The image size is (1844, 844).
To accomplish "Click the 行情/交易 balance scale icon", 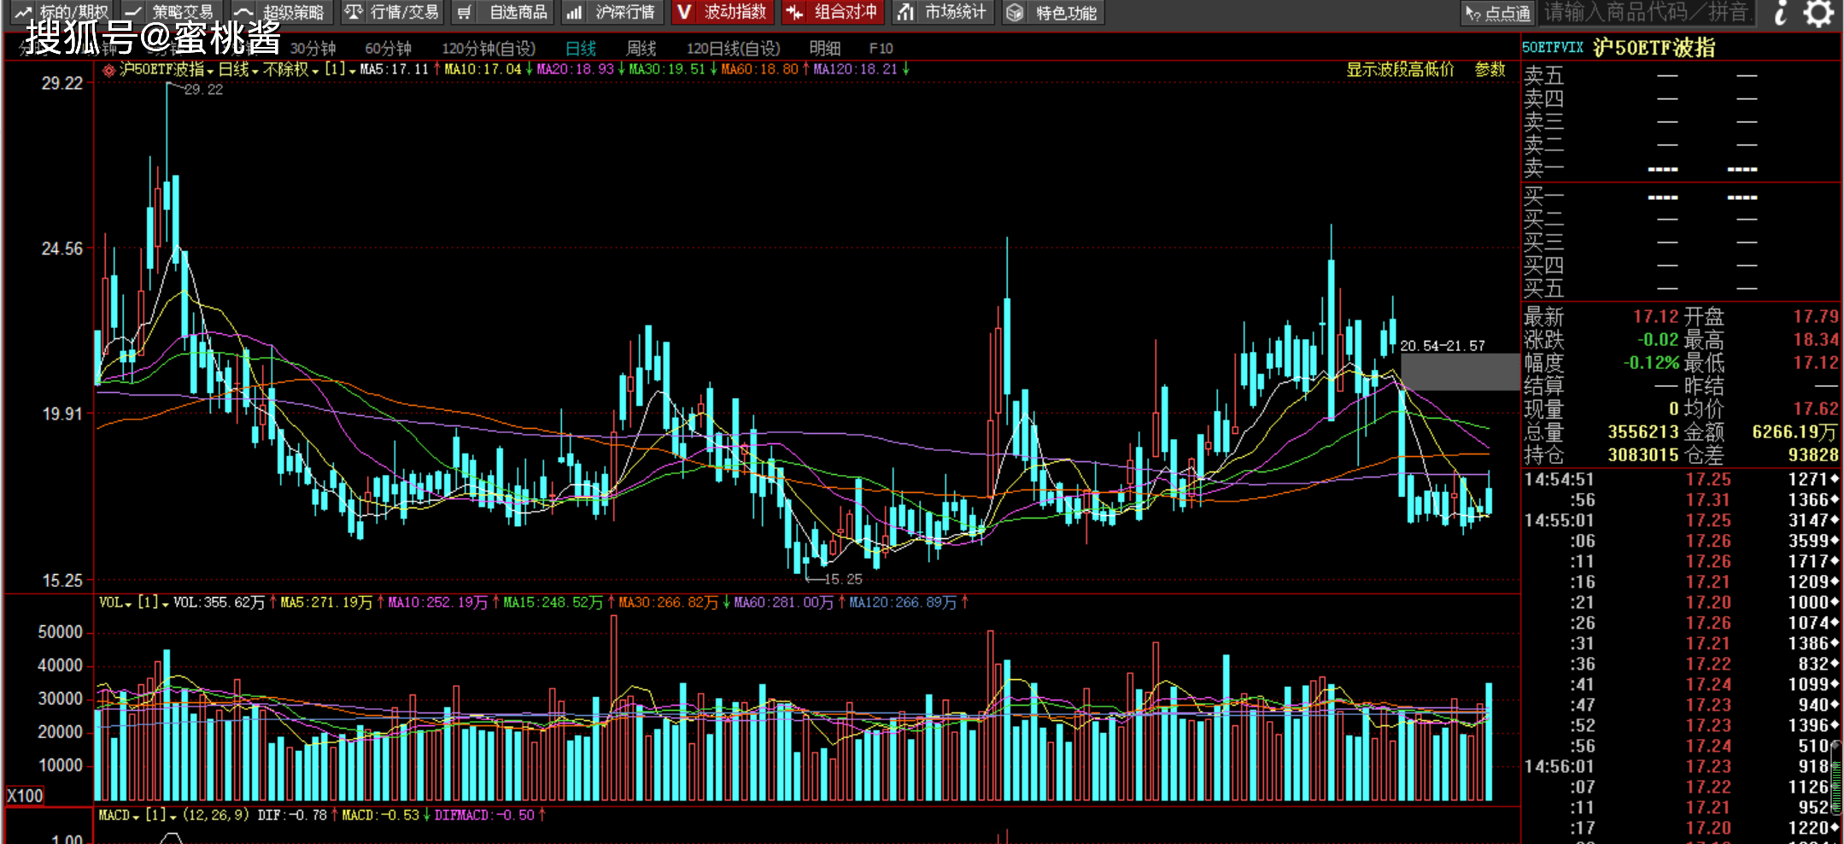I will 354,12.
